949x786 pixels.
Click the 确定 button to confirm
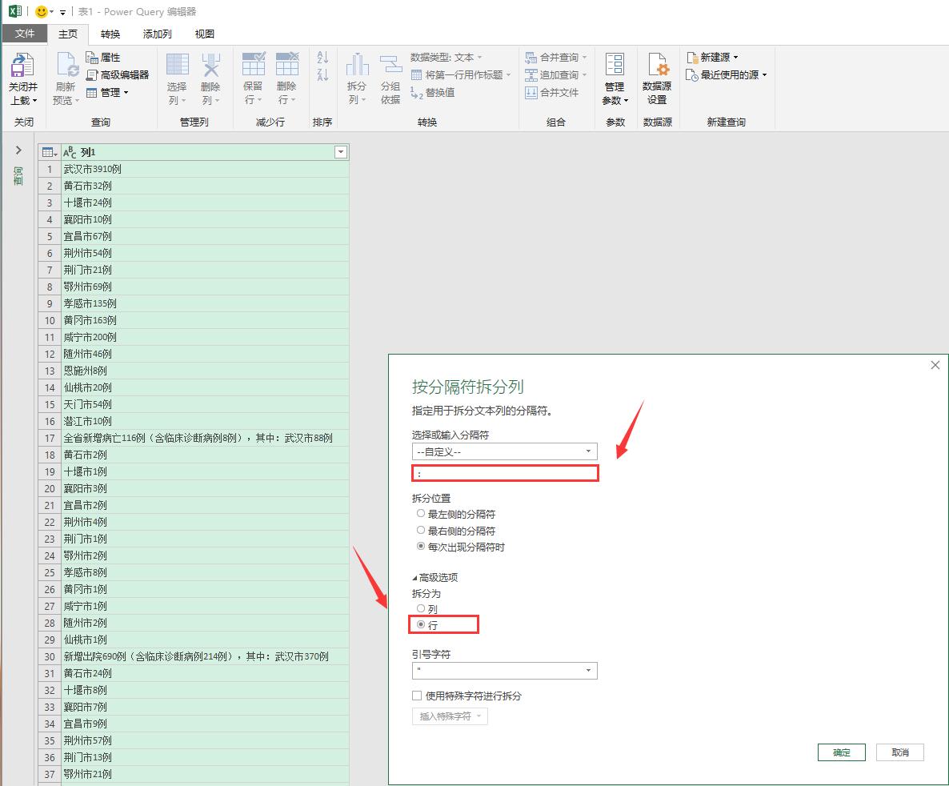(x=841, y=752)
